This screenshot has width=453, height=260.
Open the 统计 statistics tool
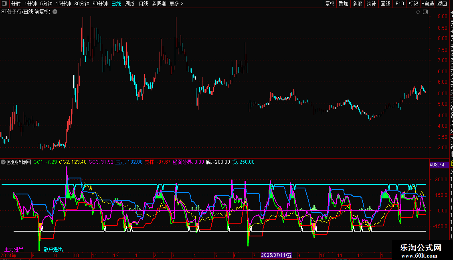pos(372,4)
